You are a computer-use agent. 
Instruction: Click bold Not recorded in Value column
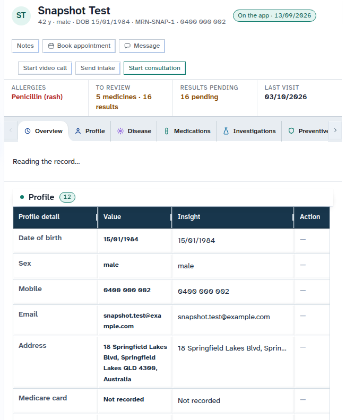point(124,399)
